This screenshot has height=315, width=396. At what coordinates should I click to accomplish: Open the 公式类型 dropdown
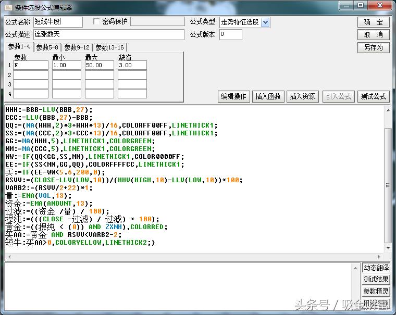(265, 22)
